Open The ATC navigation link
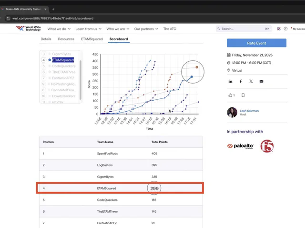The height and width of the screenshot is (228, 305). coord(170,29)
